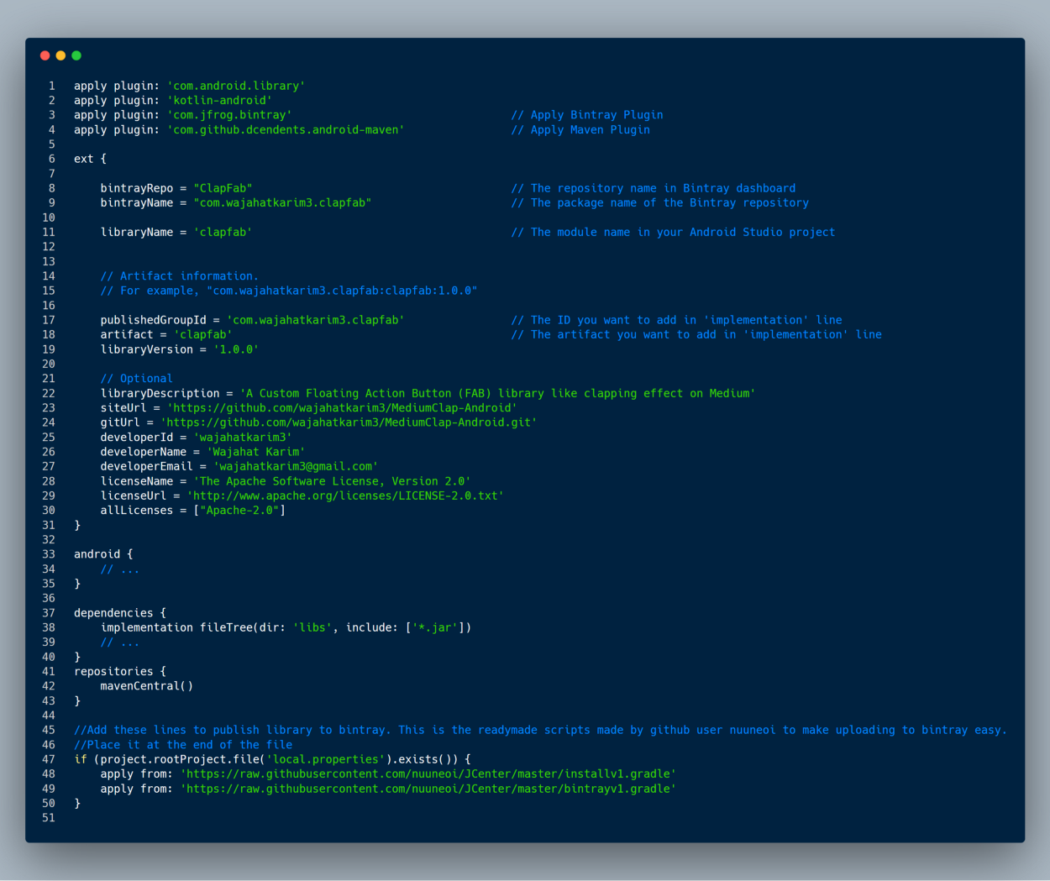
Task: Click the '//Add these lines to publish' comment
Action: (540, 730)
